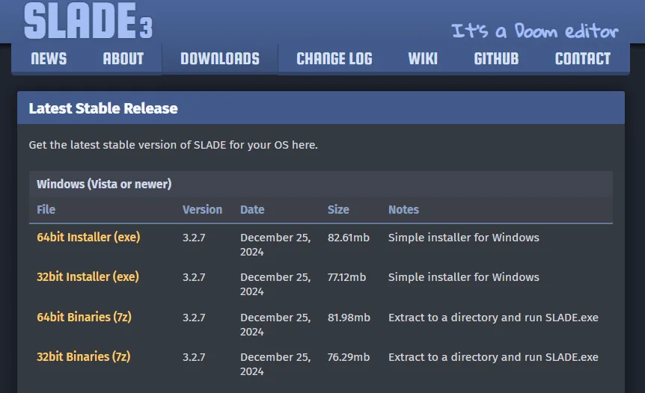Click the 64bit Installer date cell
Image resolution: width=645 pixels, height=393 pixels.
coord(275,245)
